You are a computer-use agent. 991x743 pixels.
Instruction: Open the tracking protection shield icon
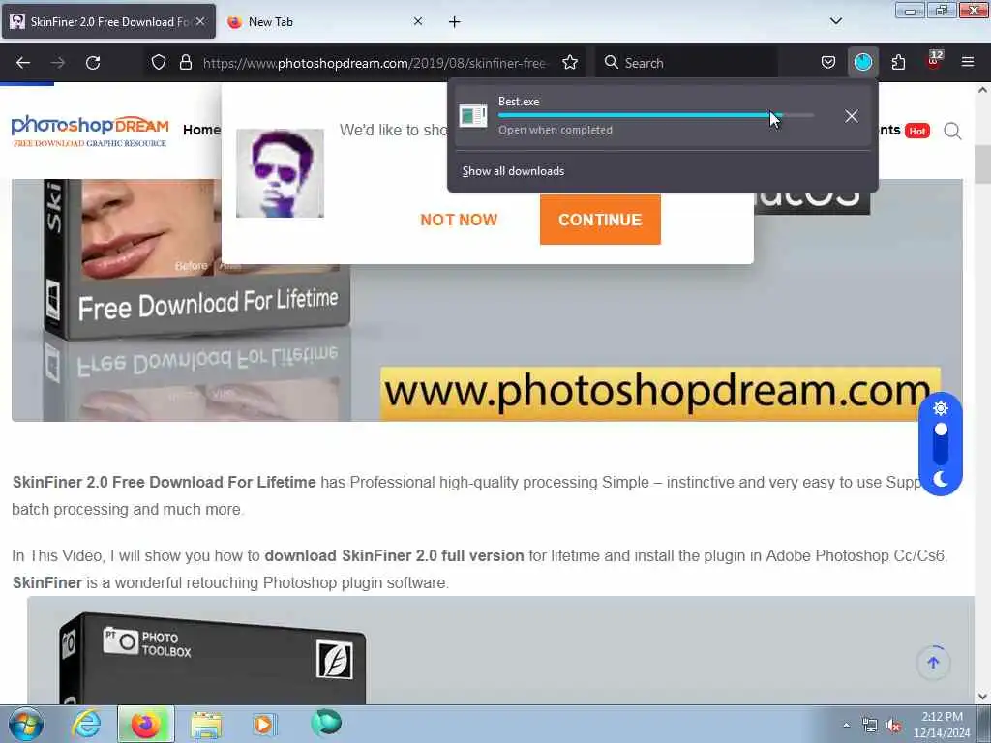[159, 63]
